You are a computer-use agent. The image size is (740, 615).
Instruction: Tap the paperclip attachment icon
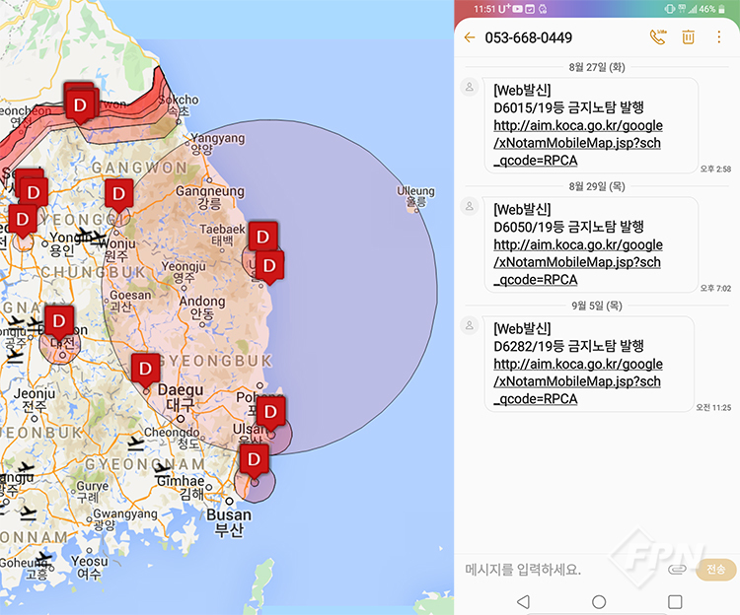click(x=677, y=570)
